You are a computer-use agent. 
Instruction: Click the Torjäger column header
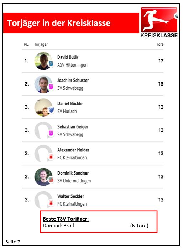click(41, 45)
